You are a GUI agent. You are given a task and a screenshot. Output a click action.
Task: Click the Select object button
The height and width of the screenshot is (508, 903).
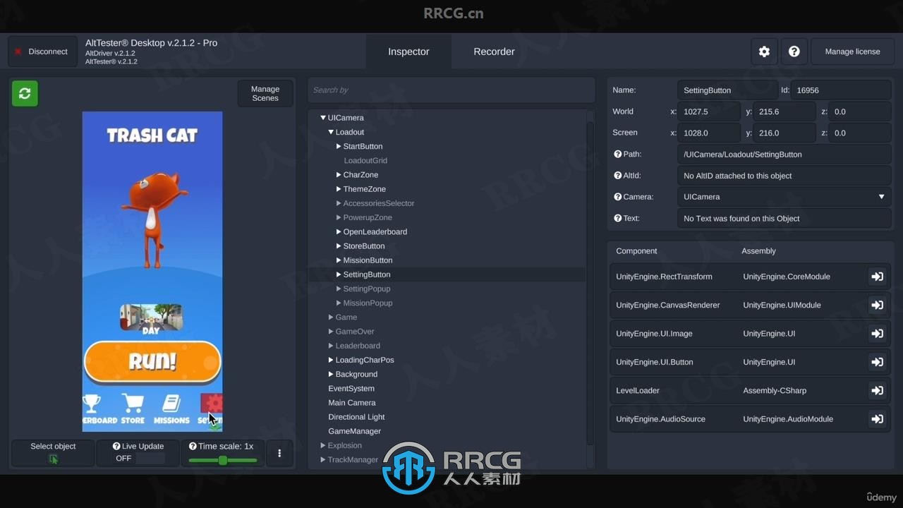(x=53, y=454)
